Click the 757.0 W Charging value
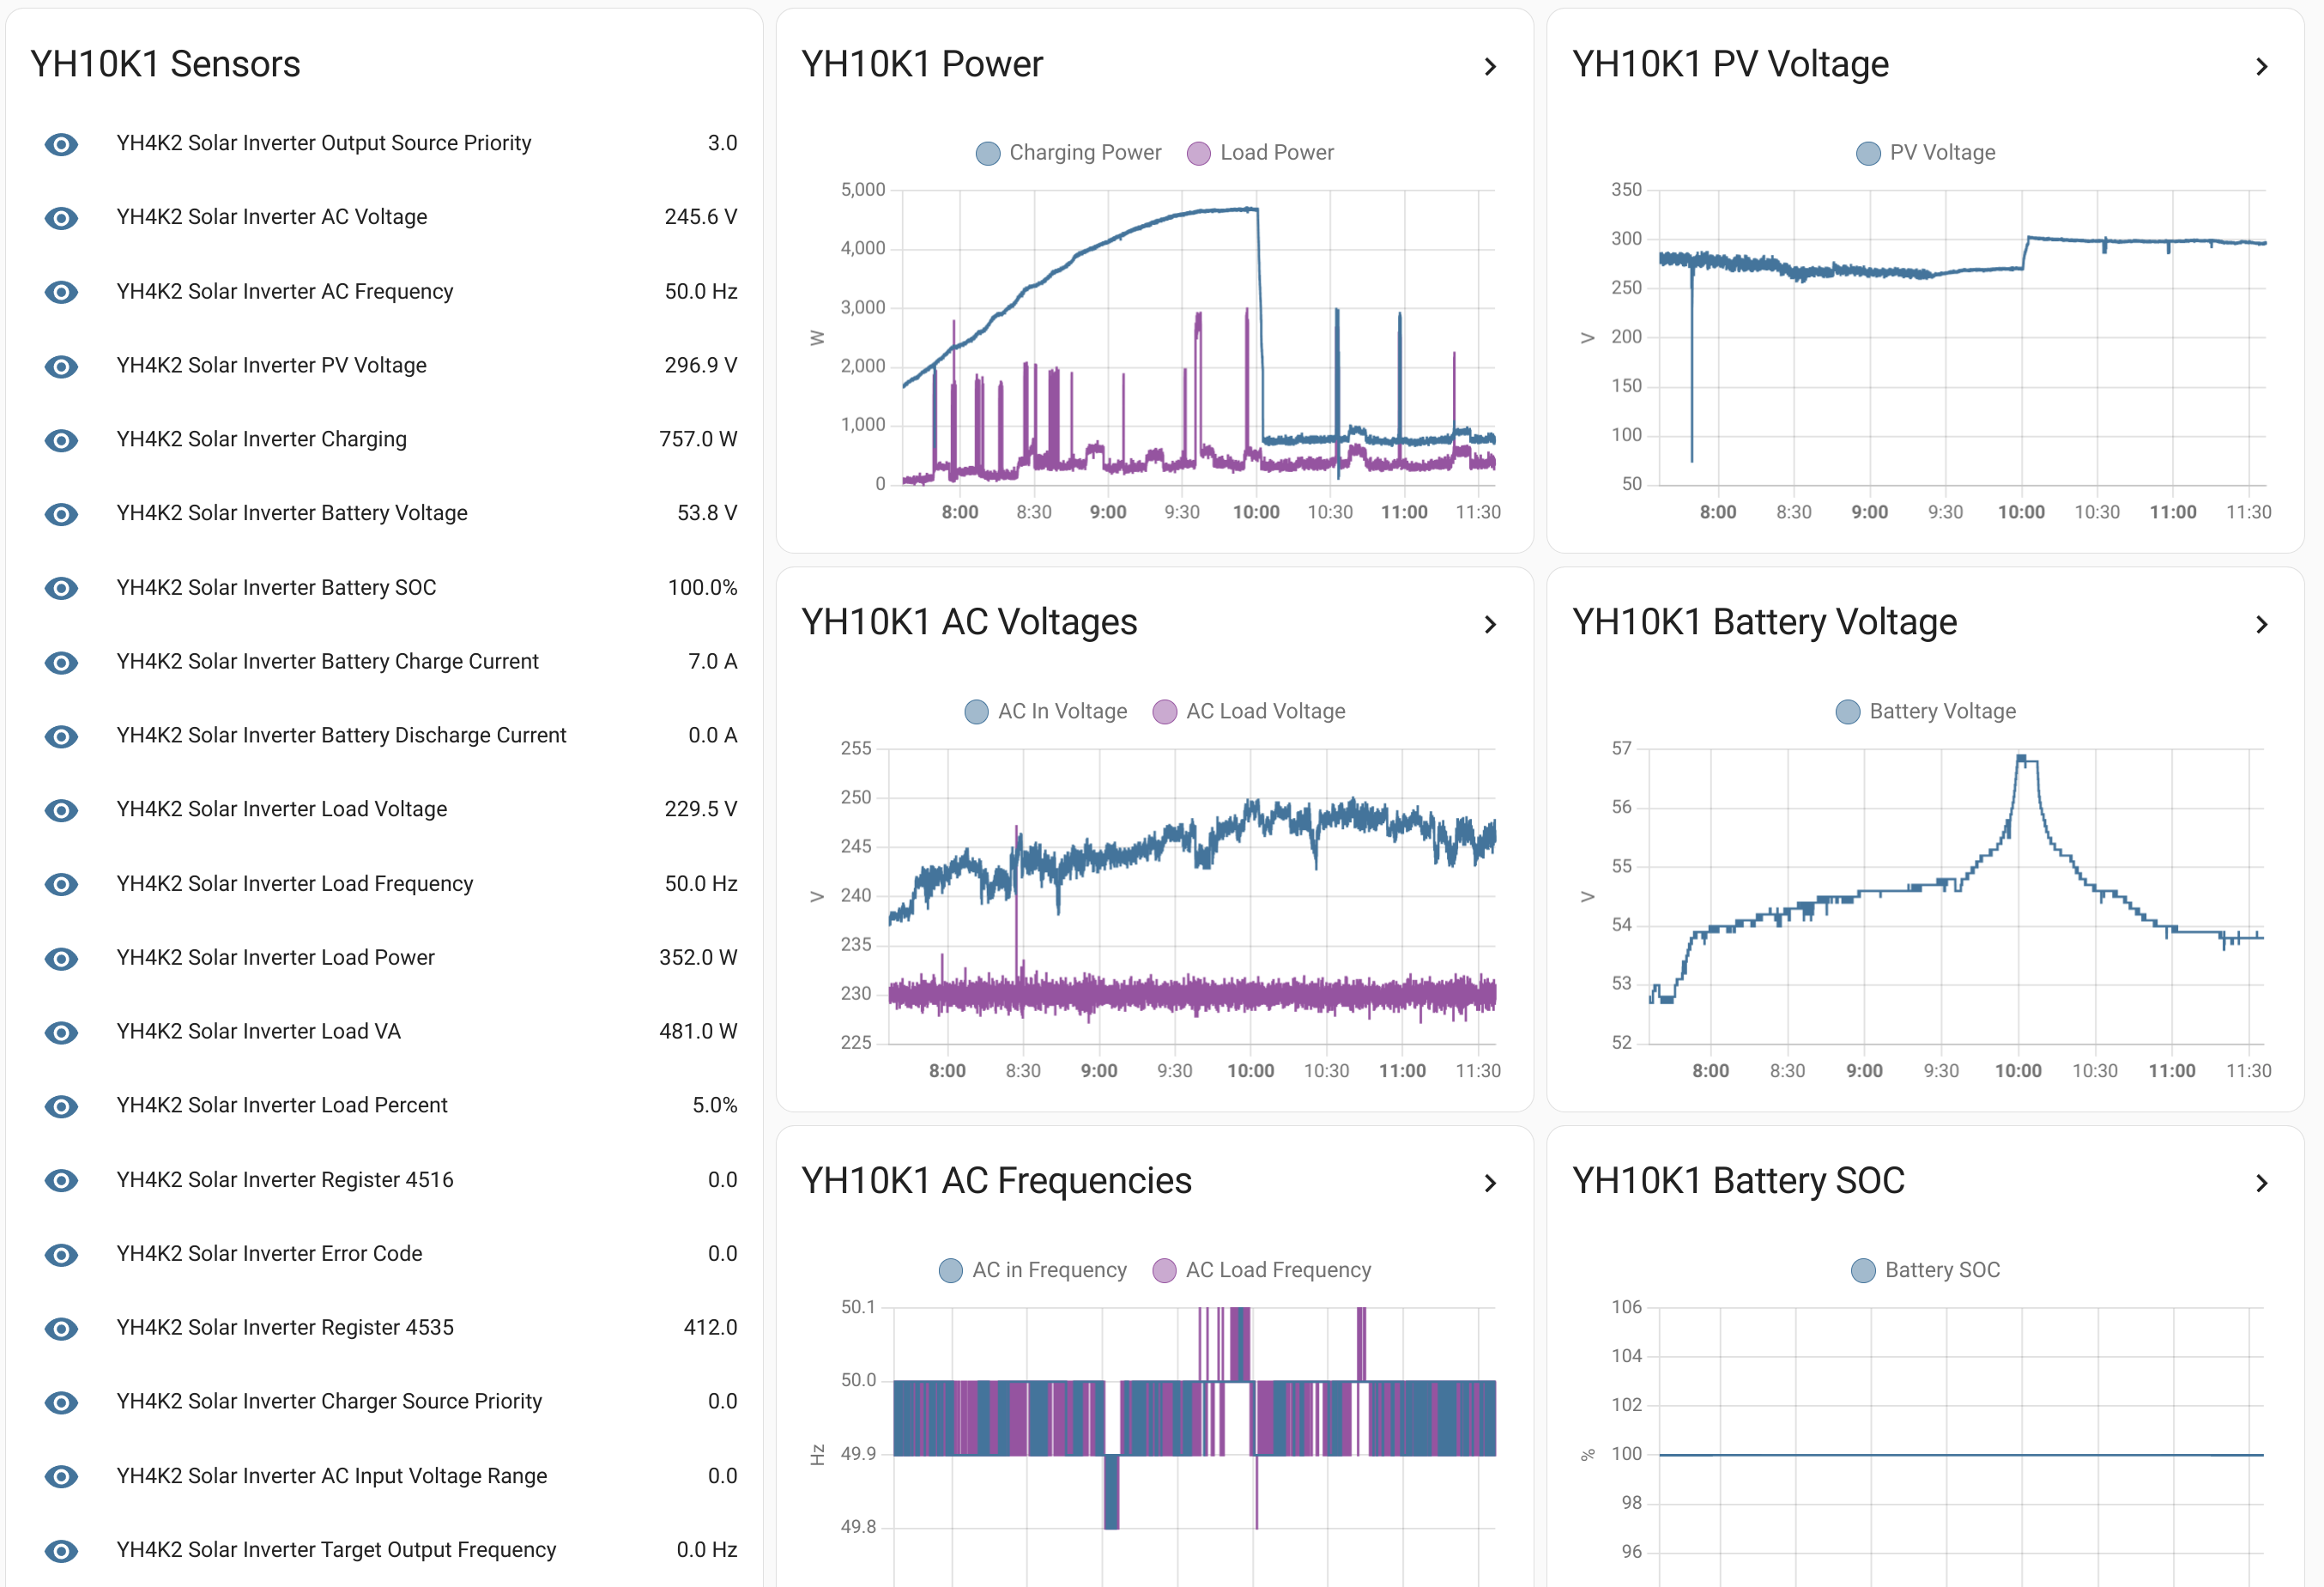This screenshot has width=2324, height=1587. click(x=698, y=440)
